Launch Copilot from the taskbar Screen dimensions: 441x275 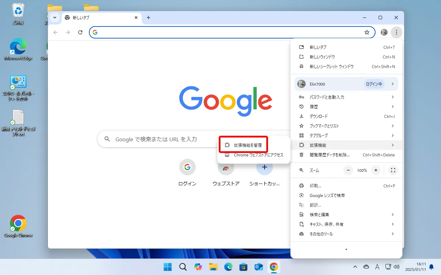pyautogui.click(x=198, y=267)
